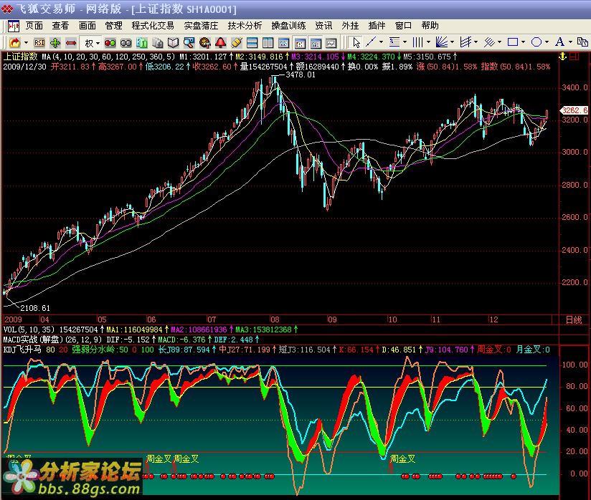The image size is (591, 500).
Task: Click the 上证指数 title in chart header
Action: pyautogui.click(x=21, y=56)
